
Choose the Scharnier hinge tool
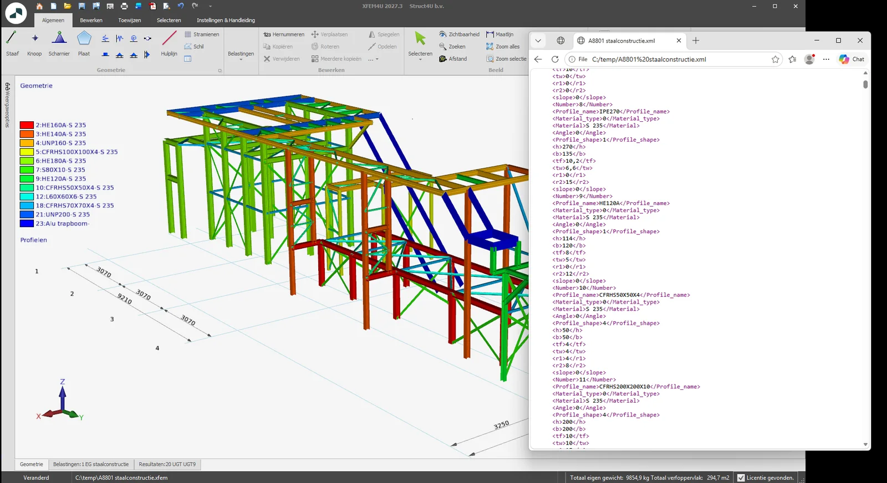coord(59,44)
